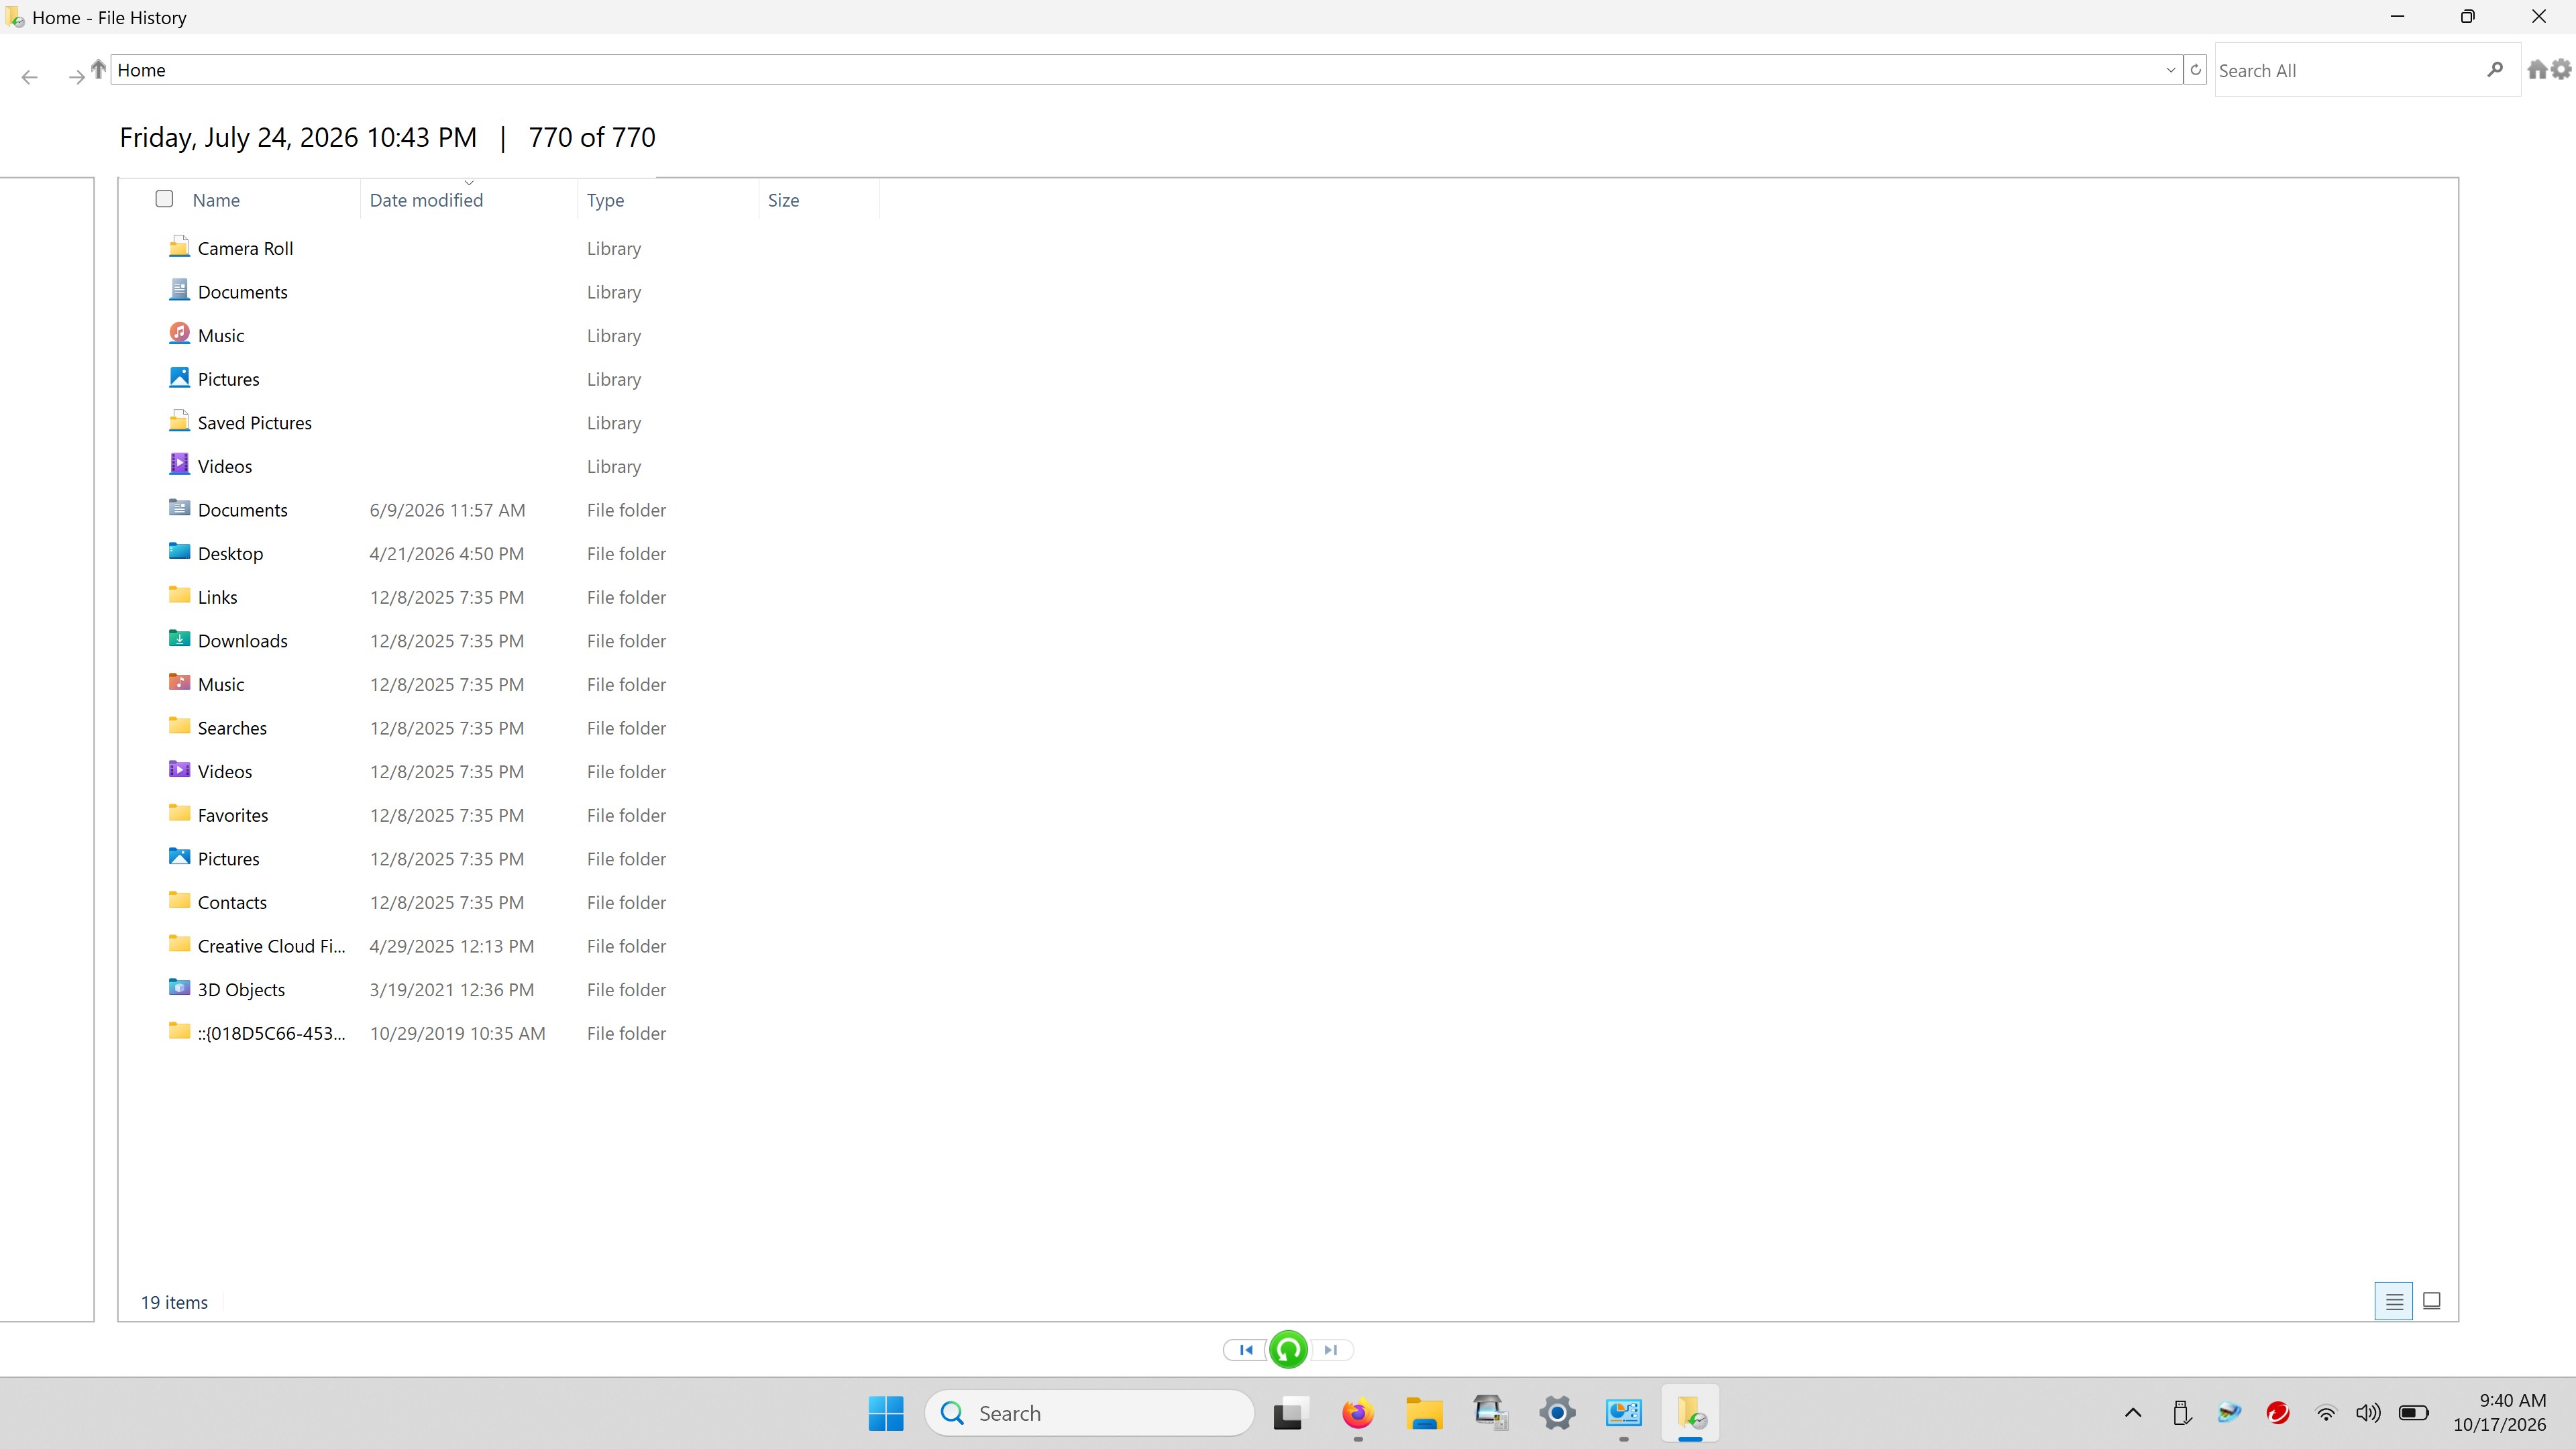This screenshot has height=1449, width=2576.
Task: Select the Camera Roll library icon
Action: [x=179, y=247]
